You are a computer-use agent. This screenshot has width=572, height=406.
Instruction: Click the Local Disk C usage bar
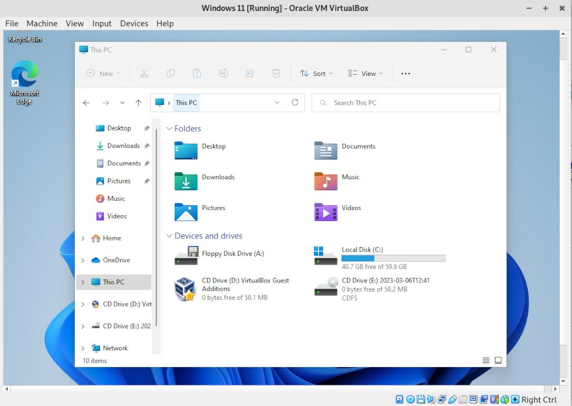click(x=393, y=258)
